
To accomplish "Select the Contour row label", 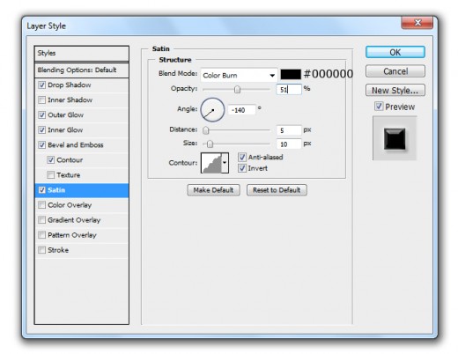I will (x=70, y=160).
